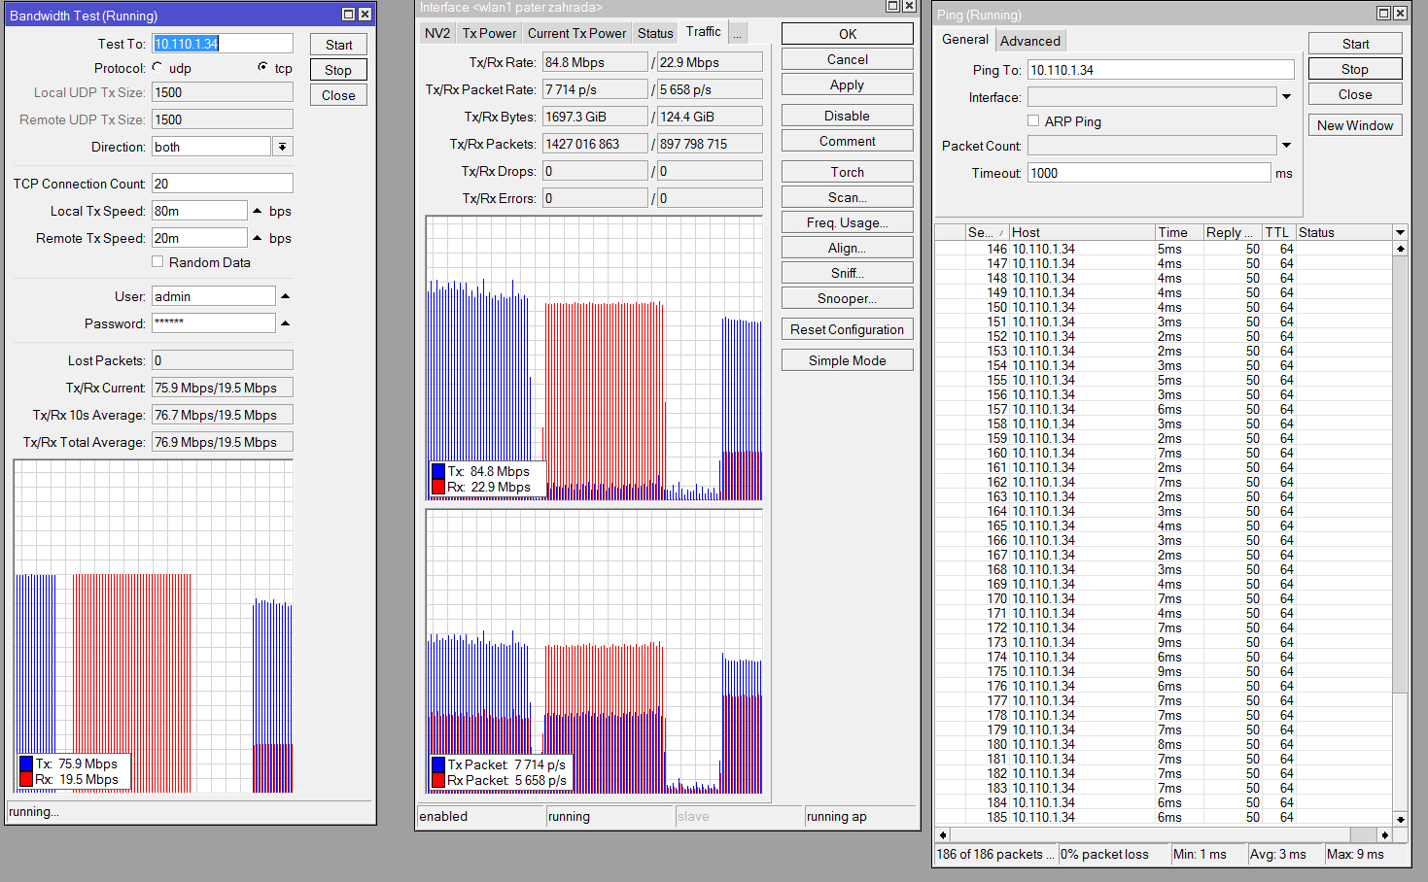Open the Sniff... tool

click(x=848, y=273)
